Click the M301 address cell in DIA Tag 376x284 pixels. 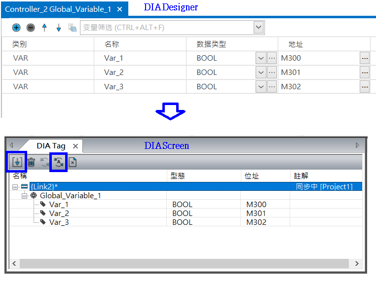pos(265,213)
